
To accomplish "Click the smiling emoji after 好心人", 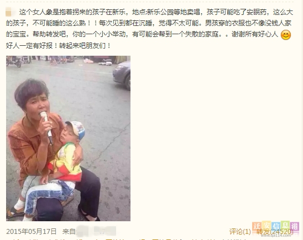I will (x=286, y=35).
